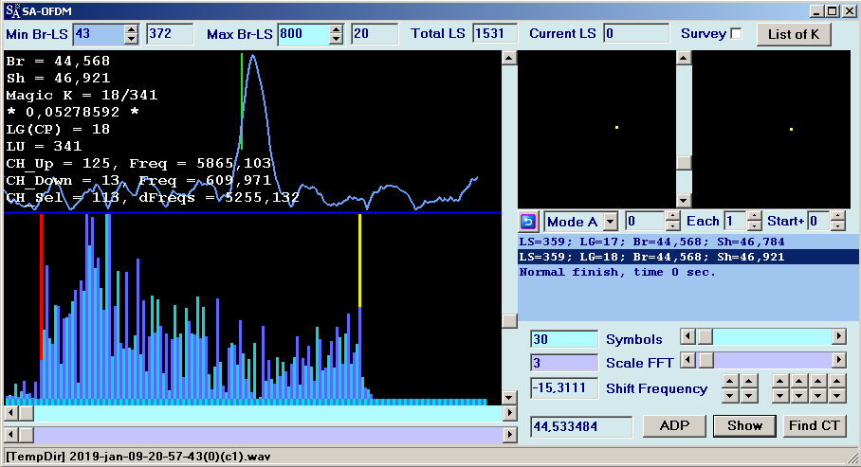Click the Start+ input field
The image size is (861, 467).
coord(818,221)
